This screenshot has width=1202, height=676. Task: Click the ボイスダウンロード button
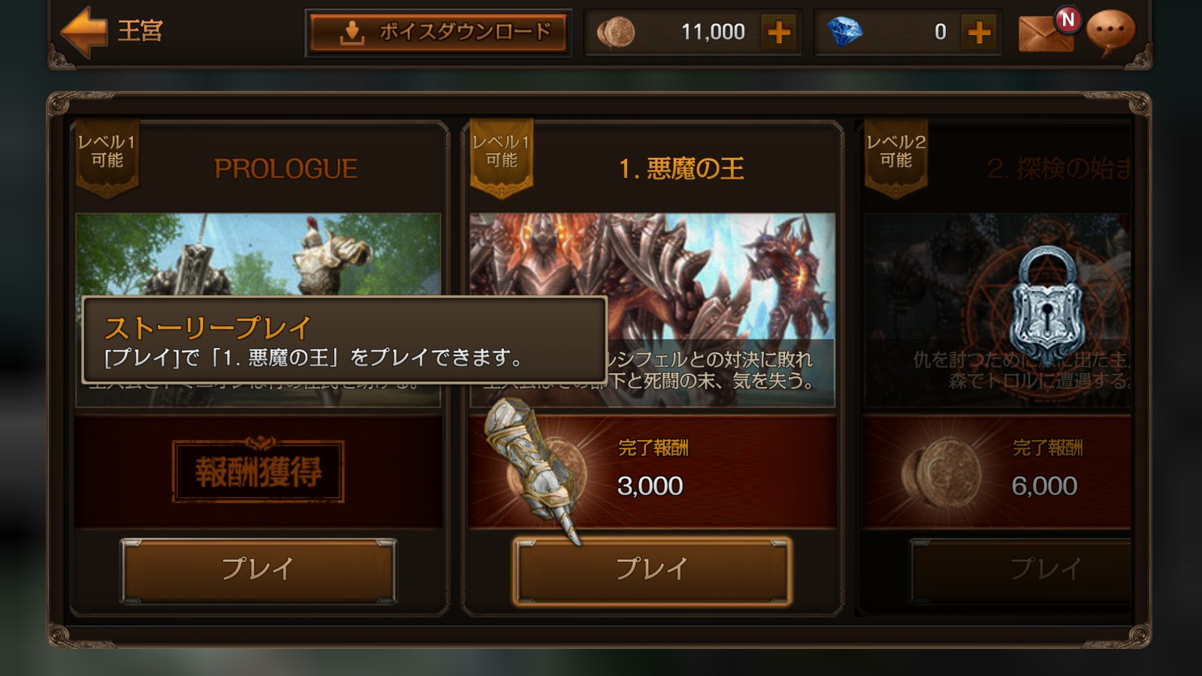pos(439,33)
